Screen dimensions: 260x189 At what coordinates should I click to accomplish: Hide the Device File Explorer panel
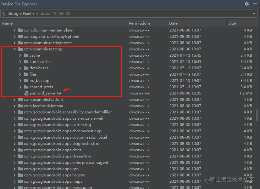click(x=255, y=4)
